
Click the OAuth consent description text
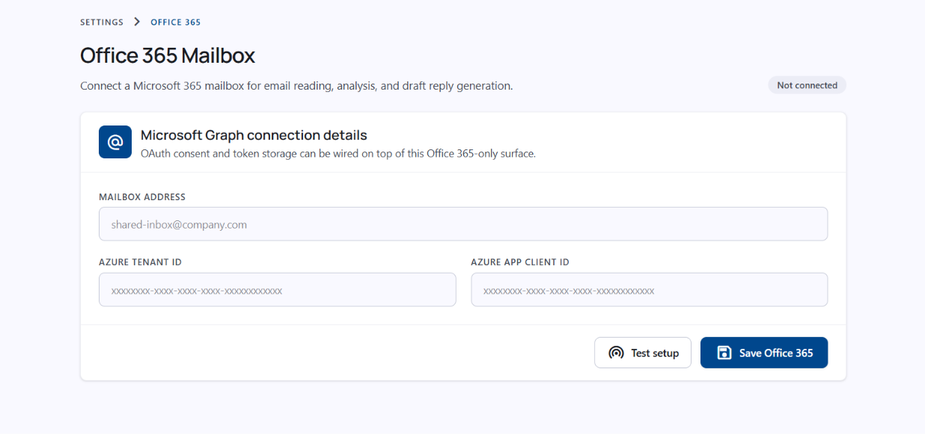(x=338, y=154)
